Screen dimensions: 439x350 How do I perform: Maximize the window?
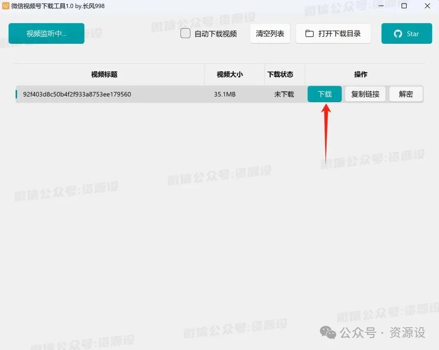(x=404, y=6)
